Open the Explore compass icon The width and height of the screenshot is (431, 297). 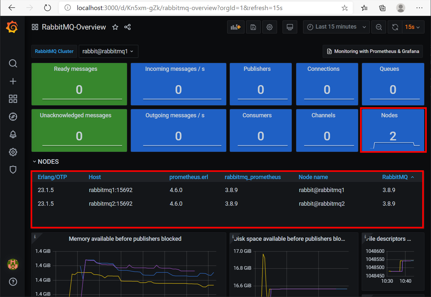point(13,117)
